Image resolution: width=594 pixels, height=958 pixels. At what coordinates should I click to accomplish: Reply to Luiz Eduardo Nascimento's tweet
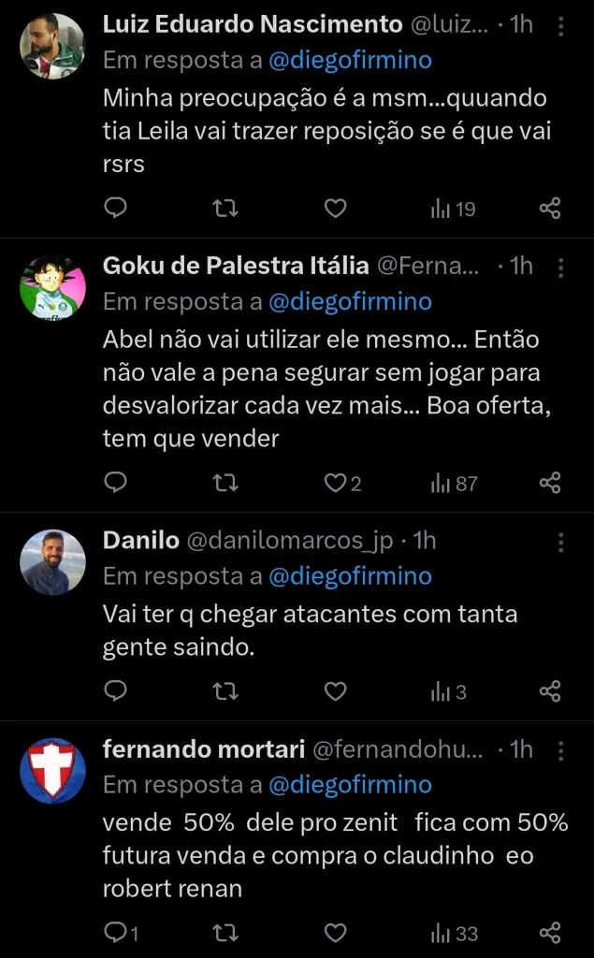tap(114, 209)
